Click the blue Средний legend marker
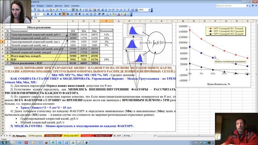 pos(210,31)
